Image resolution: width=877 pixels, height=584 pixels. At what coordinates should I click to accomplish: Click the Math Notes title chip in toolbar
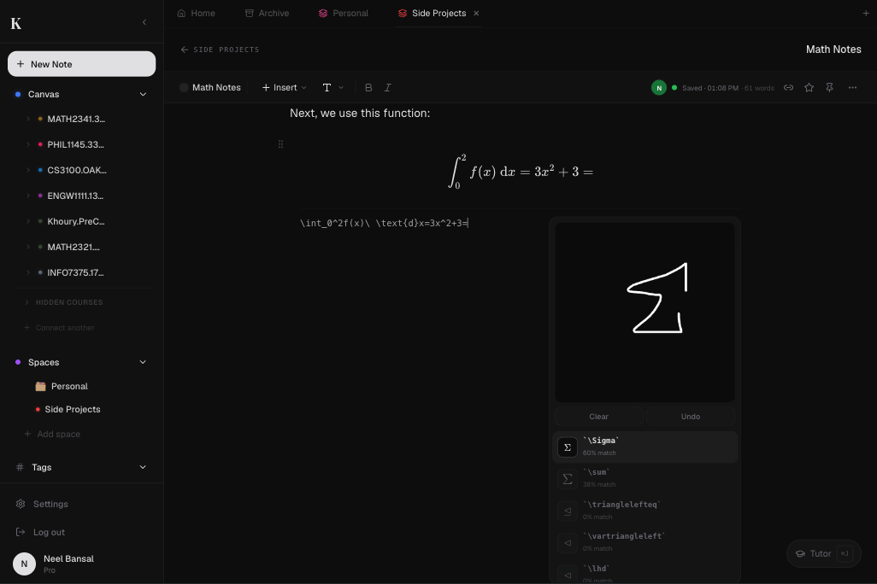click(x=210, y=88)
